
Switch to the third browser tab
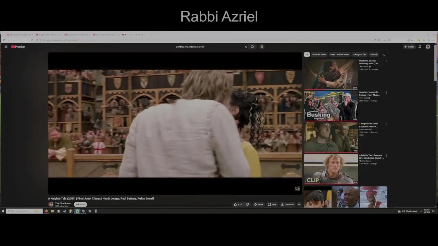tap(77, 35)
